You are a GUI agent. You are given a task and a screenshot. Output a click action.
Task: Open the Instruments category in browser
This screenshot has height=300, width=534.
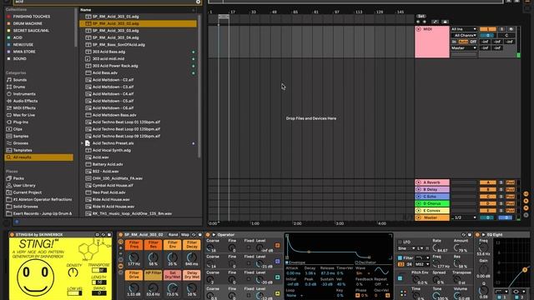pyautogui.click(x=24, y=94)
